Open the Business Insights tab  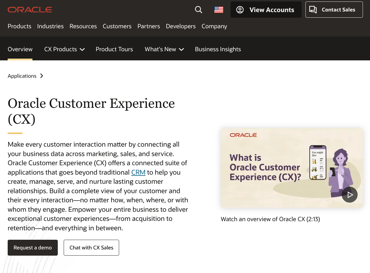pyautogui.click(x=218, y=49)
